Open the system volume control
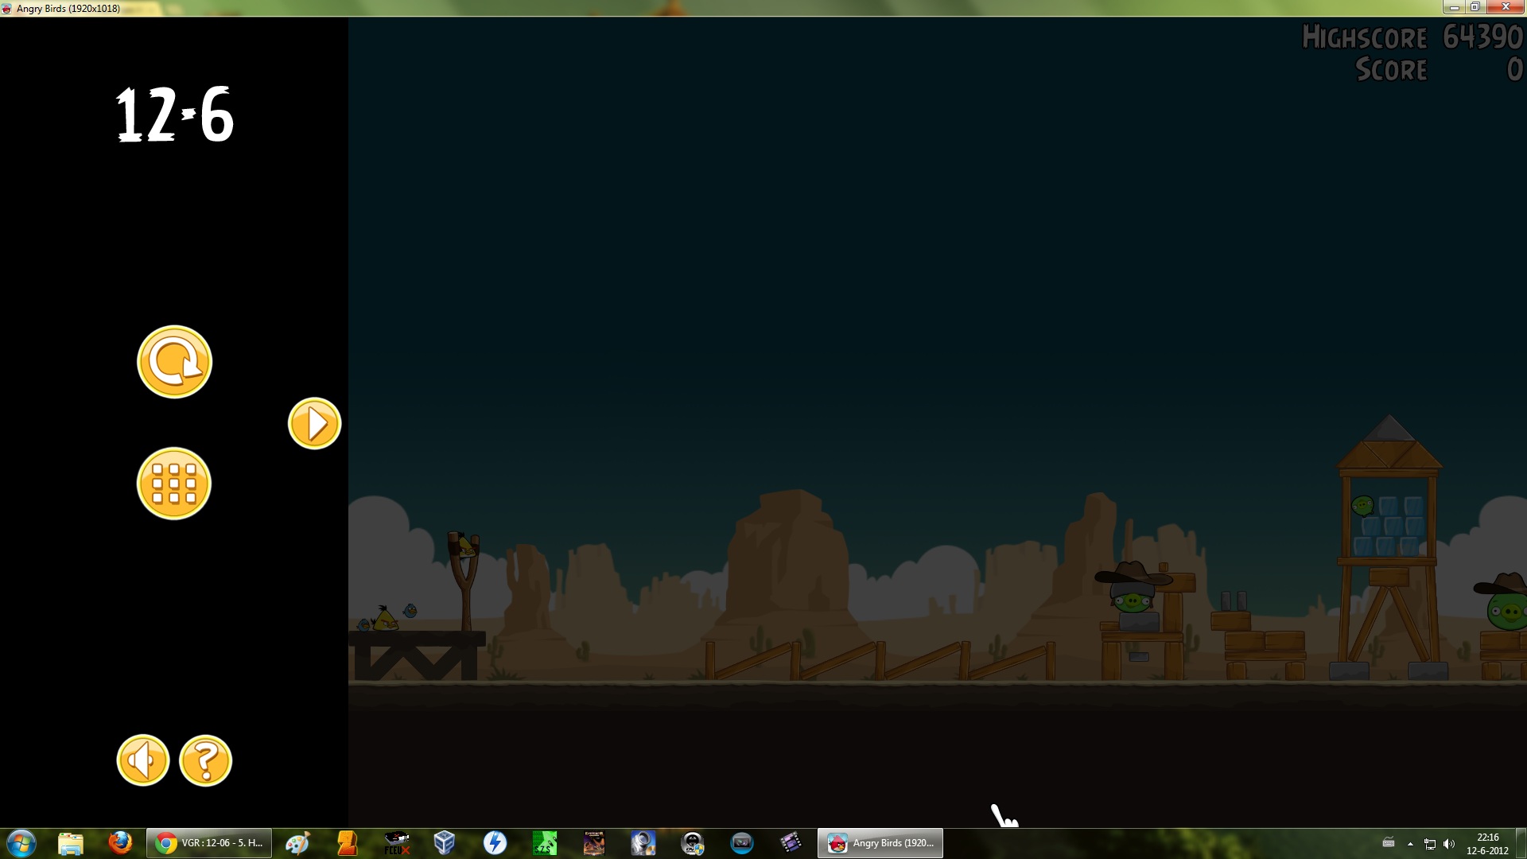 point(1448,844)
